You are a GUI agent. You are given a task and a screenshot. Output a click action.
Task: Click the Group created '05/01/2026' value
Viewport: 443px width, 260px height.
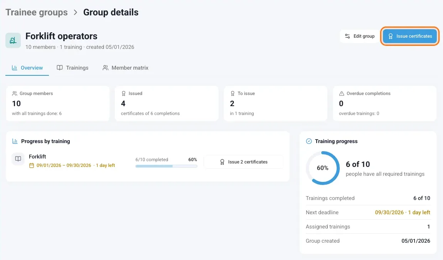416,241
